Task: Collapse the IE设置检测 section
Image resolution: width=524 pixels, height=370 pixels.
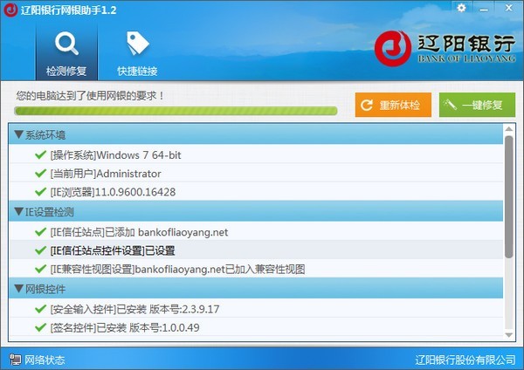Action: click(x=19, y=211)
